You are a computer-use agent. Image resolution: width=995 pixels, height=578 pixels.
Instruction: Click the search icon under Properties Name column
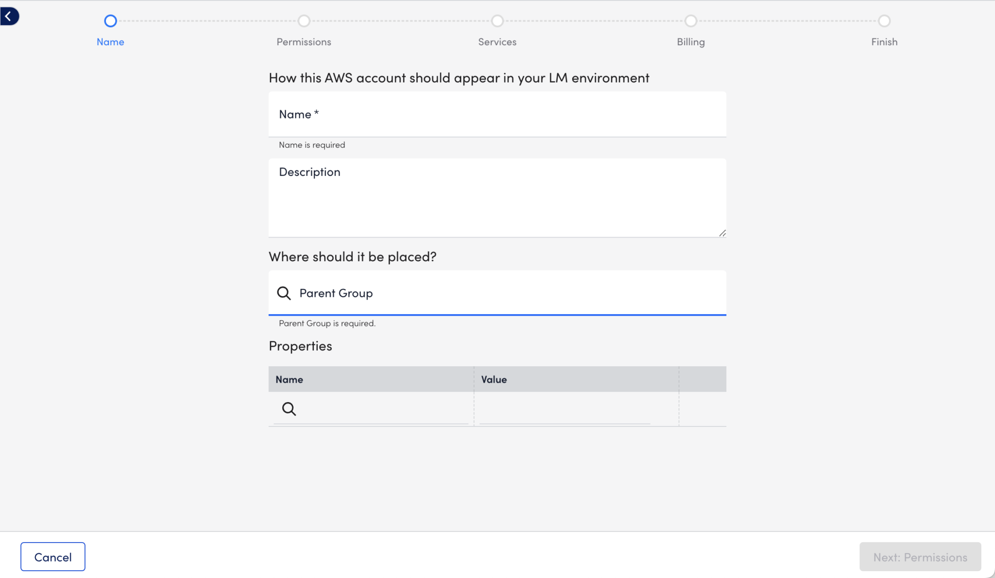(289, 408)
